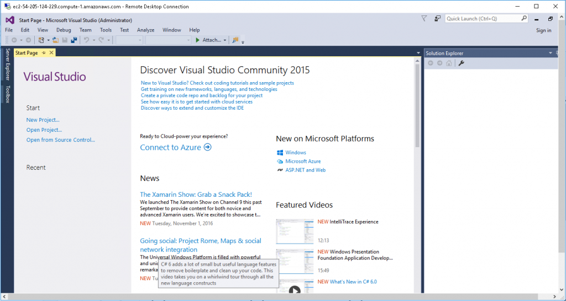Viewport: 566px width, 301px height.
Task: Toggle the pin on Start Page tab
Action: click(x=44, y=53)
